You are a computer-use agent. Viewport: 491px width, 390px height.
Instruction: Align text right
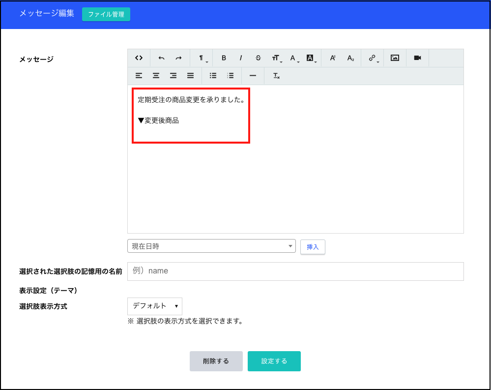pos(173,76)
